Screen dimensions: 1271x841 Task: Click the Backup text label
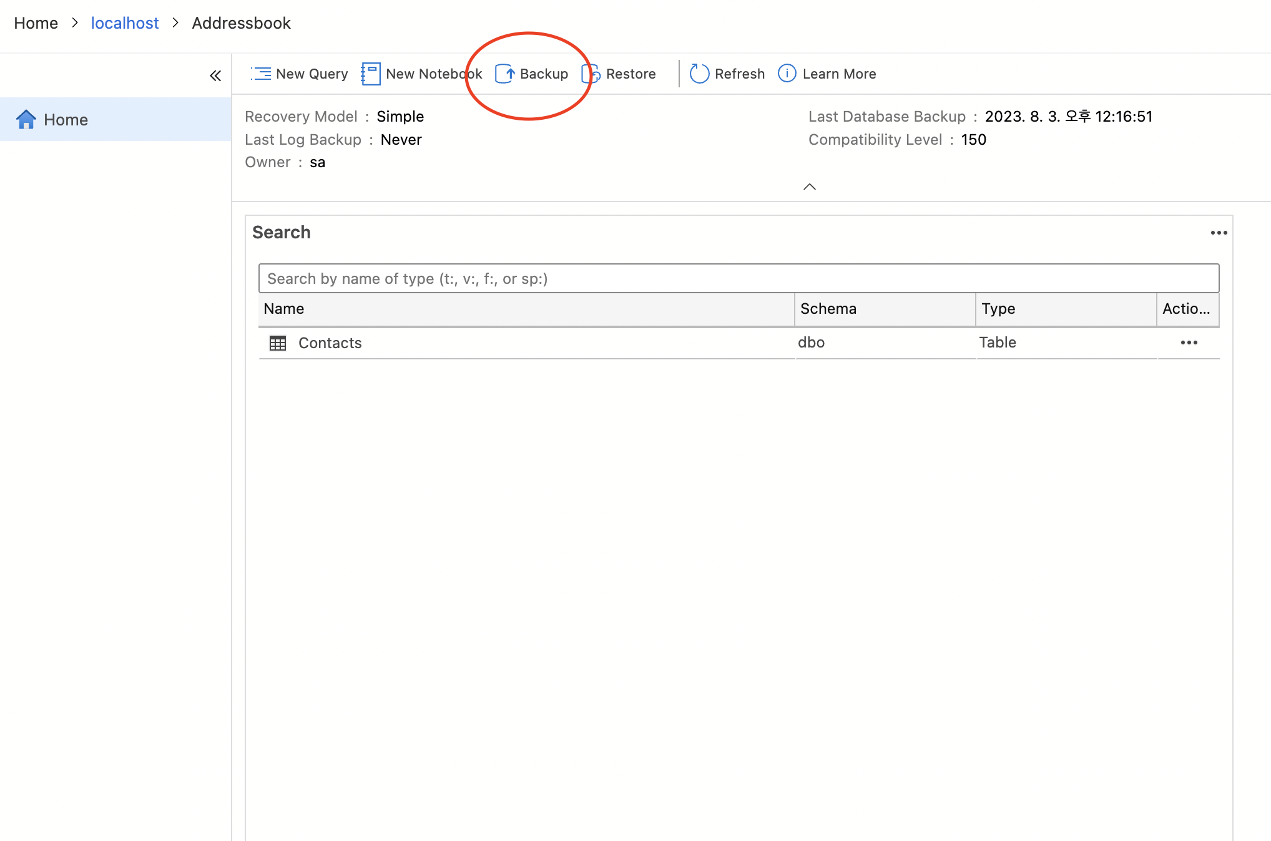(544, 74)
